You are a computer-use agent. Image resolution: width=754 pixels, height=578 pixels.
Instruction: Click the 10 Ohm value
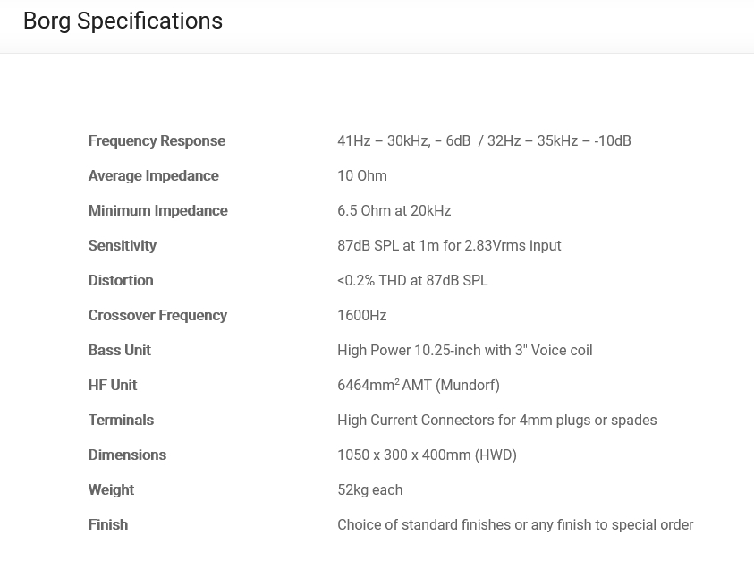pos(361,175)
